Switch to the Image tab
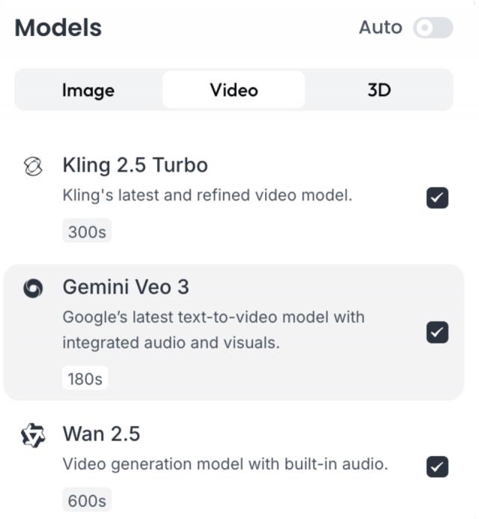 pos(88,91)
